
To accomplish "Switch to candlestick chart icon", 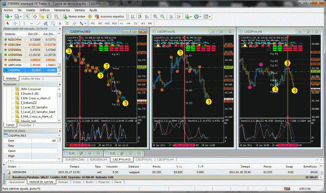I will pos(140,16).
